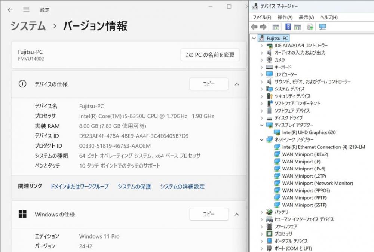This screenshot has height=252, width=374.
Task: Click the info icon beside デバイスの仕様
Action: [x=23, y=84]
